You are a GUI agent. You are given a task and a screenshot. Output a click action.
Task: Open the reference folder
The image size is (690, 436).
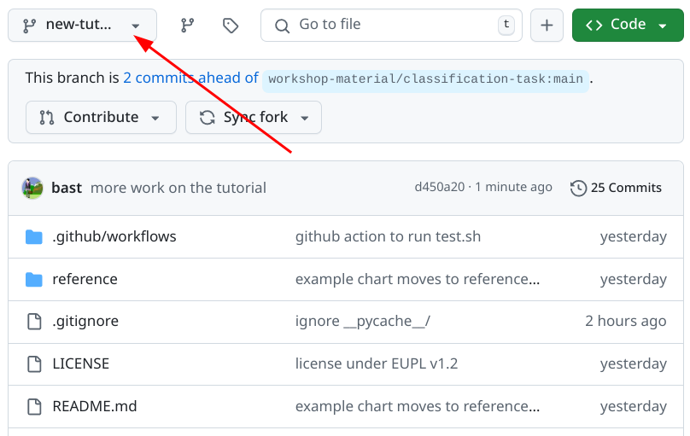(x=85, y=279)
